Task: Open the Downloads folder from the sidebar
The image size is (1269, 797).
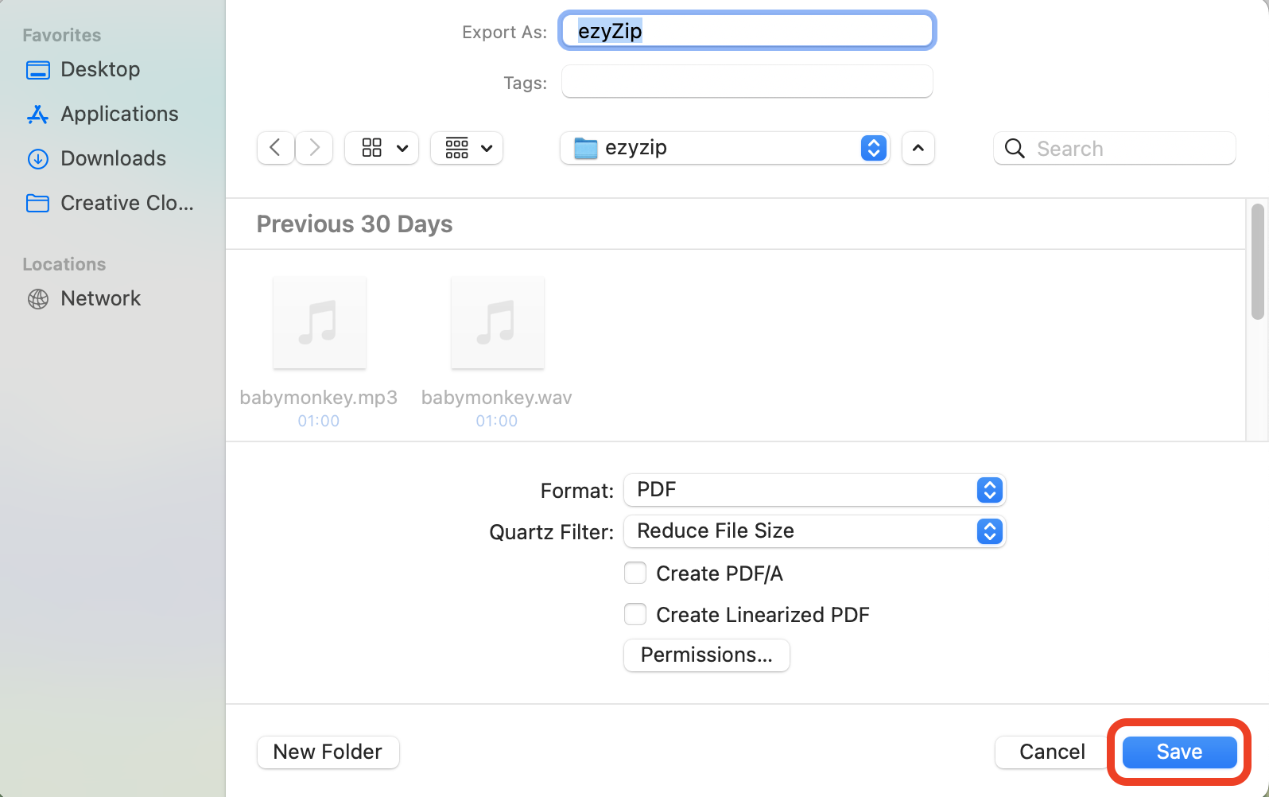Action: click(113, 158)
